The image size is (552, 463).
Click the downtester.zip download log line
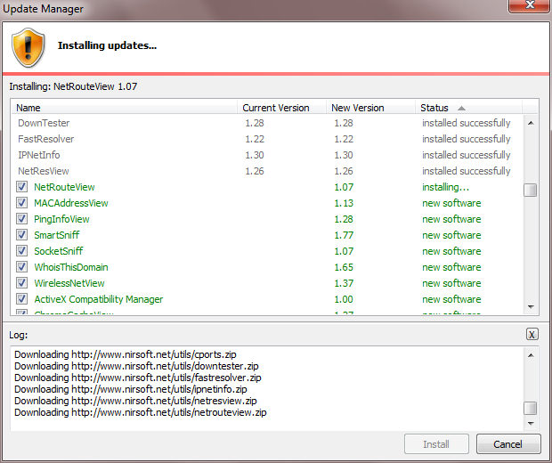tap(136, 366)
